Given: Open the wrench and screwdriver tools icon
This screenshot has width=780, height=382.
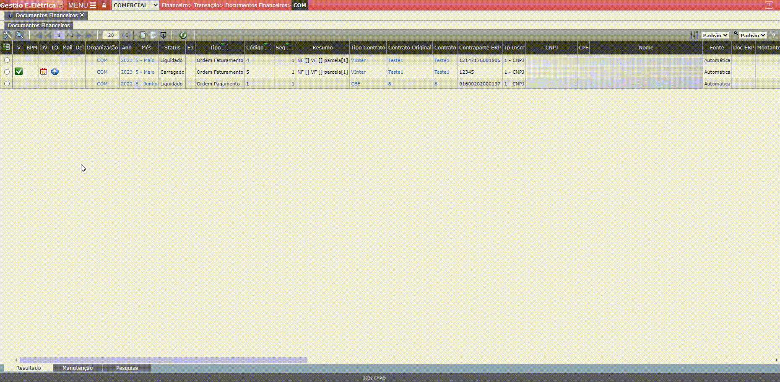Looking at the screenshot, I should [x=7, y=35].
